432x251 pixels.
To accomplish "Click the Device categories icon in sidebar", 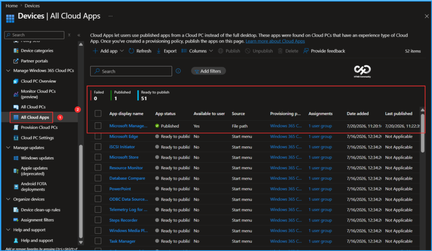I will (x=16, y=51).
